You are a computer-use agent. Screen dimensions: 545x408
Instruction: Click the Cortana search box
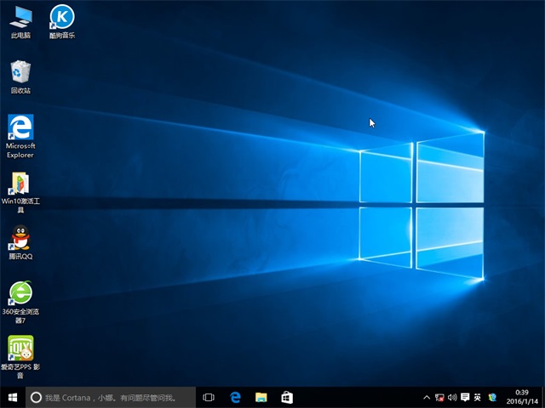(x=111, y=397)
